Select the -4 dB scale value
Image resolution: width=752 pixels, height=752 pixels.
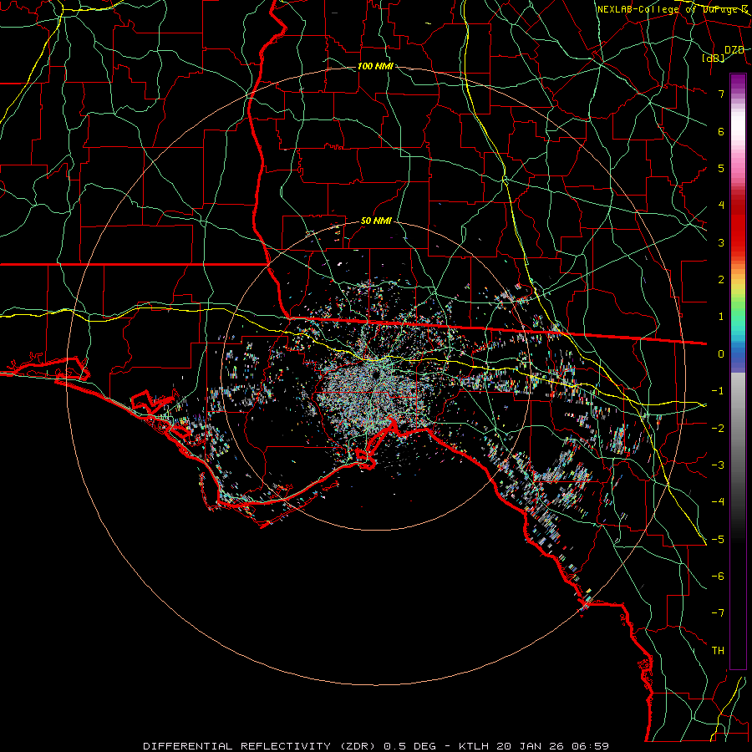pos(718,502)
